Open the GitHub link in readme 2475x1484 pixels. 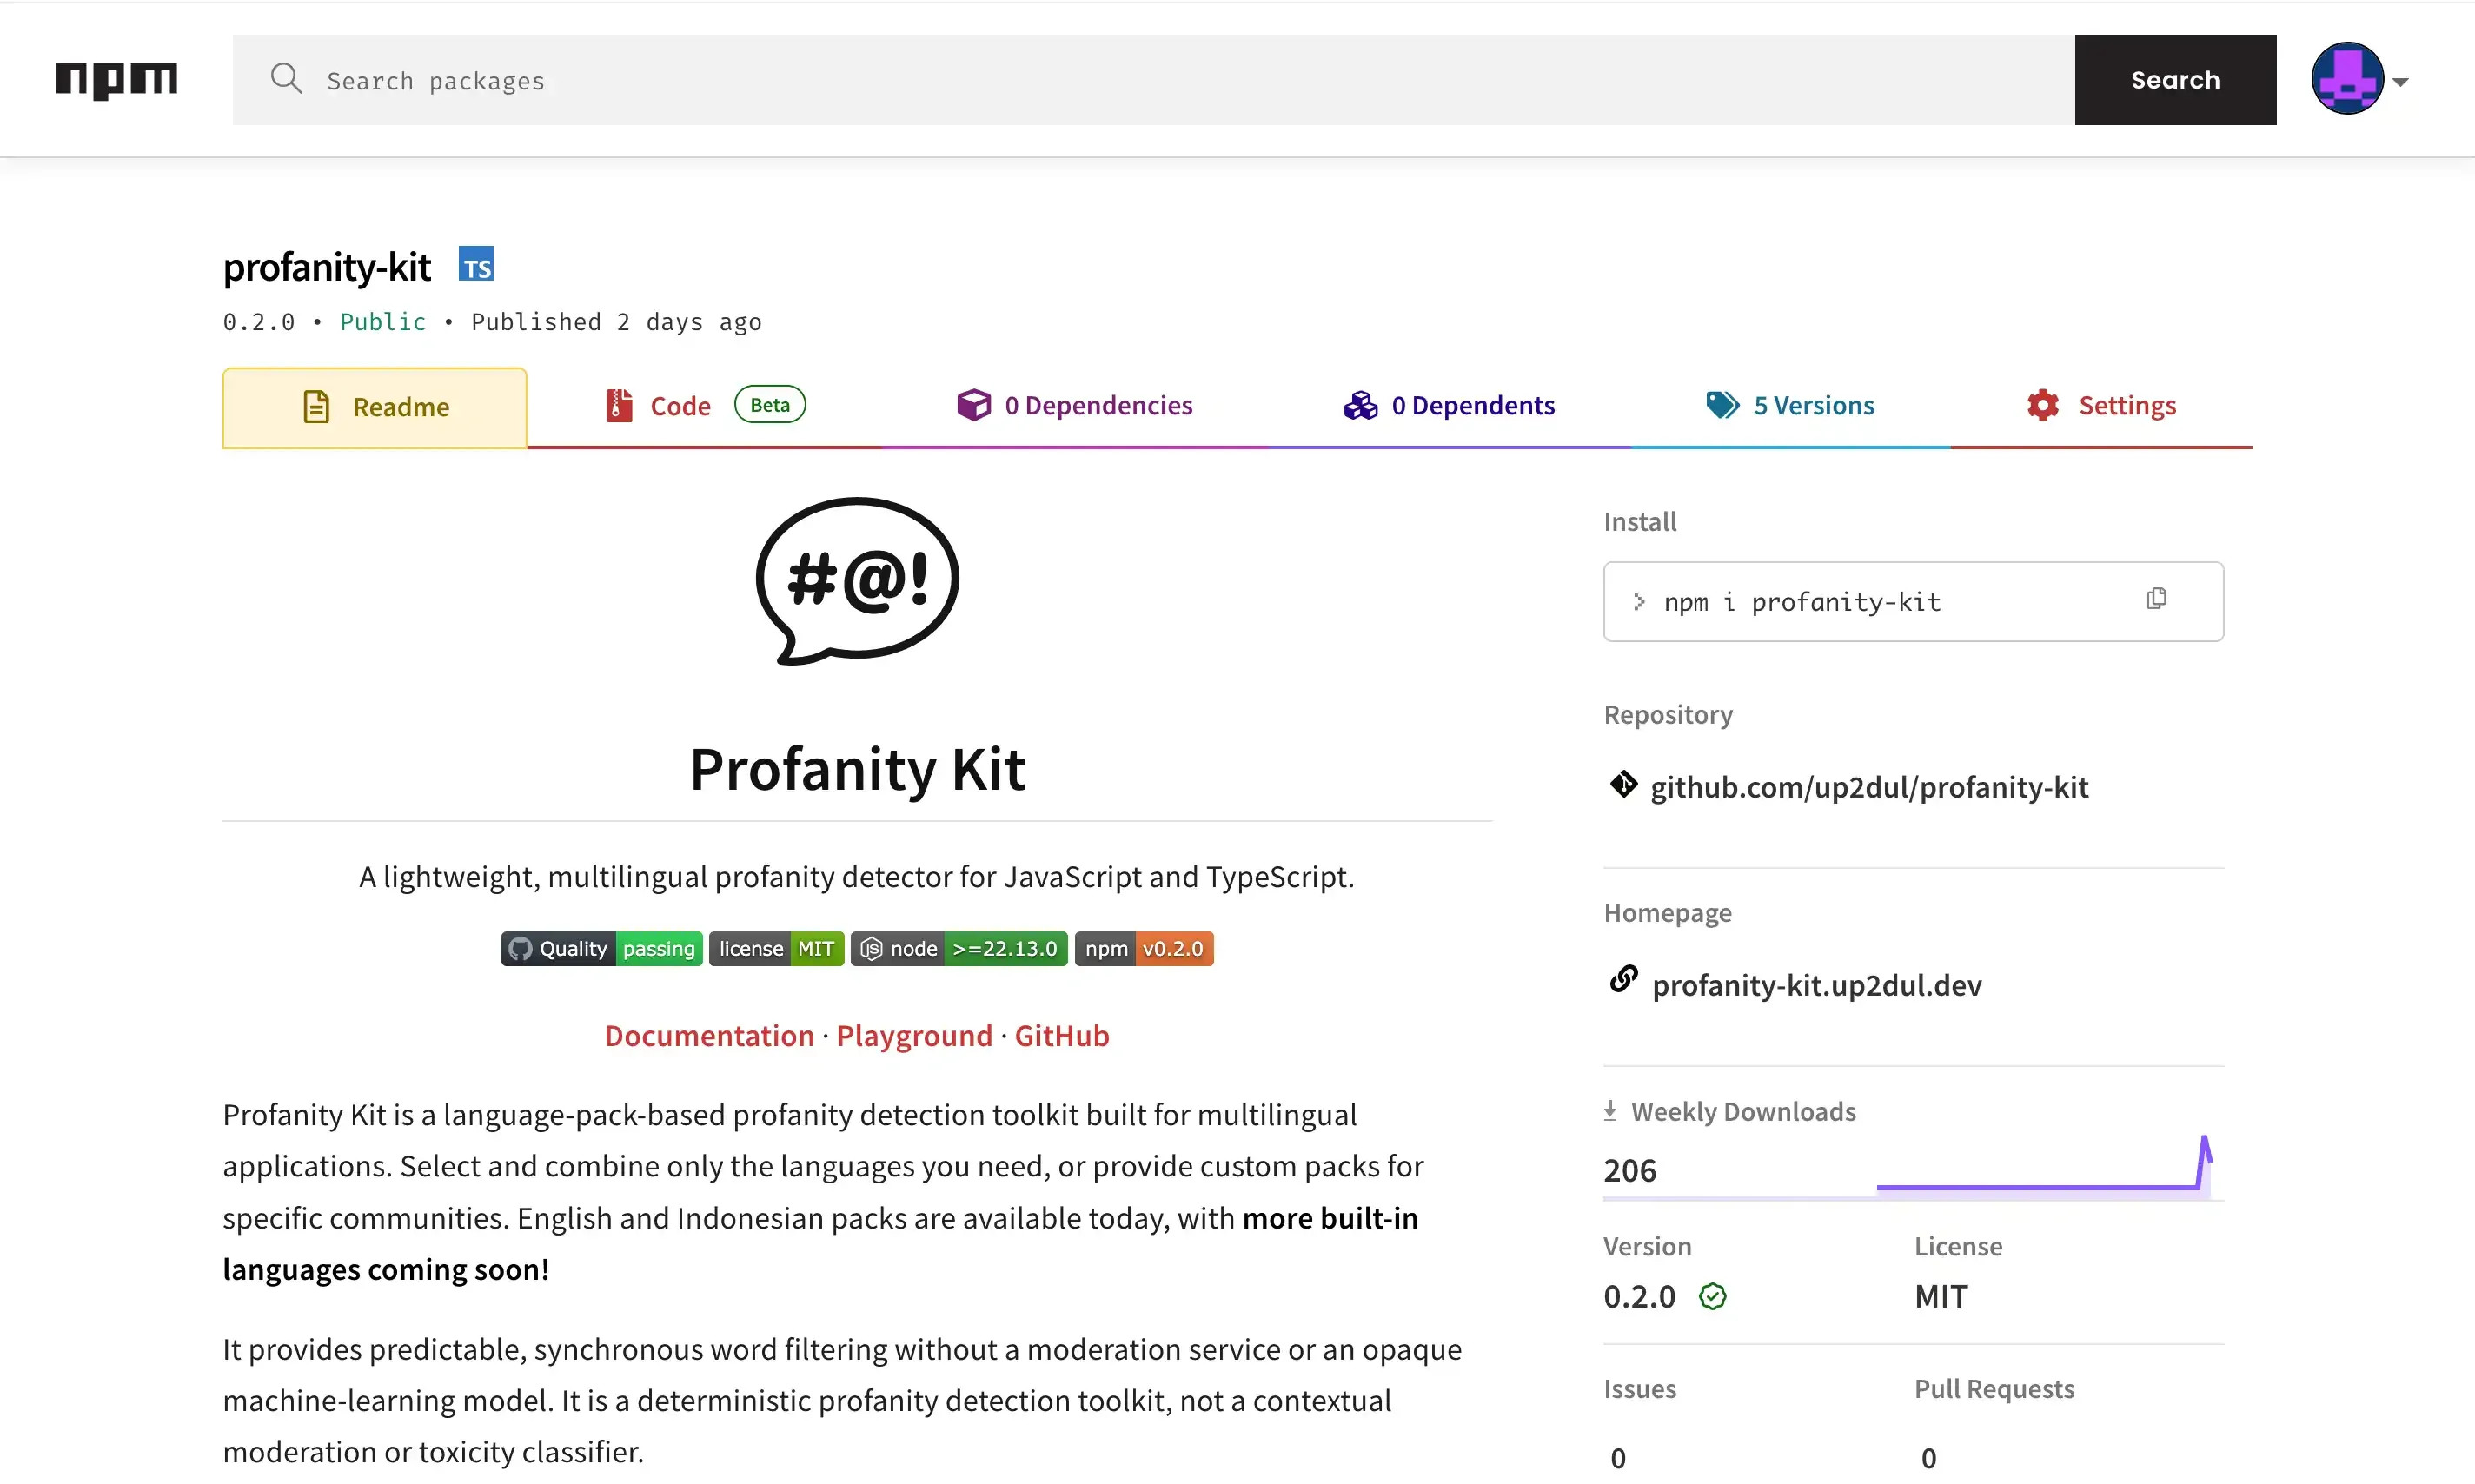1062,1035
